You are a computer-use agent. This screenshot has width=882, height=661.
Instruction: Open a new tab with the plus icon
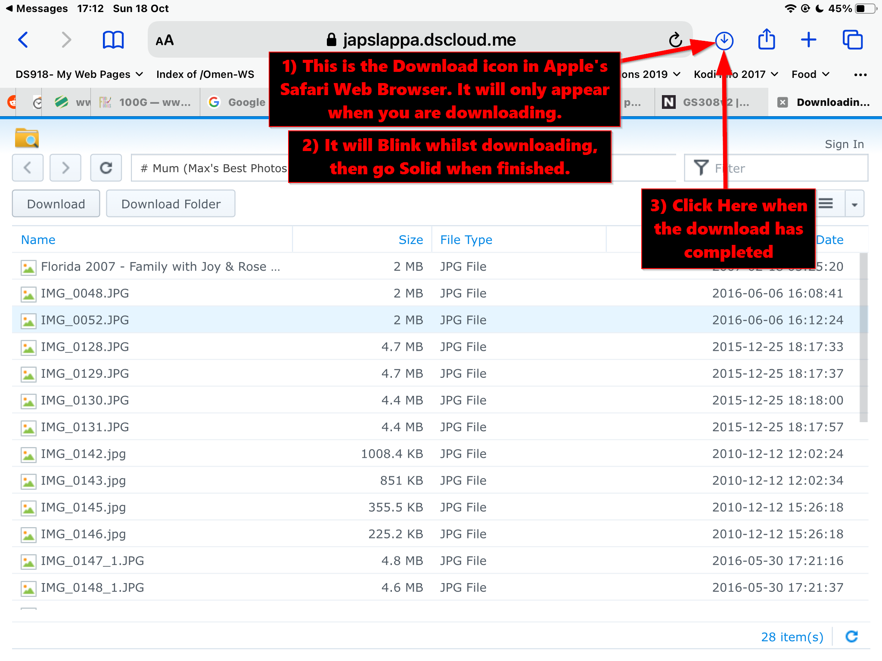click(x=809, y=40)
